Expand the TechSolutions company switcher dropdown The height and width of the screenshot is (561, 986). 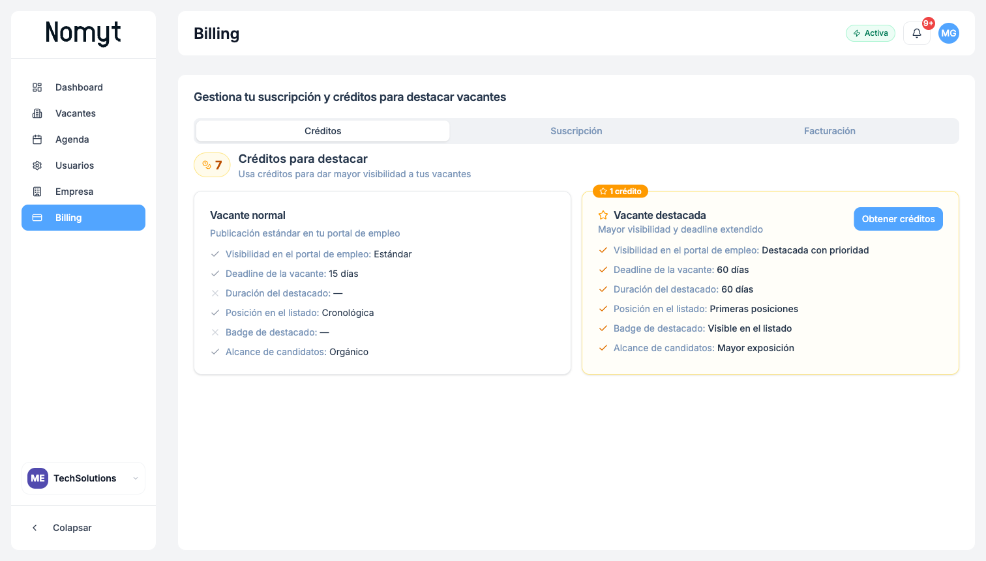pos(136,478)
